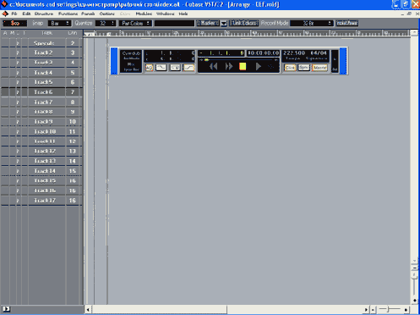Toggle the cycle loop button in transport
Screen dimensions: 420x315
click(x=161, y=68)
